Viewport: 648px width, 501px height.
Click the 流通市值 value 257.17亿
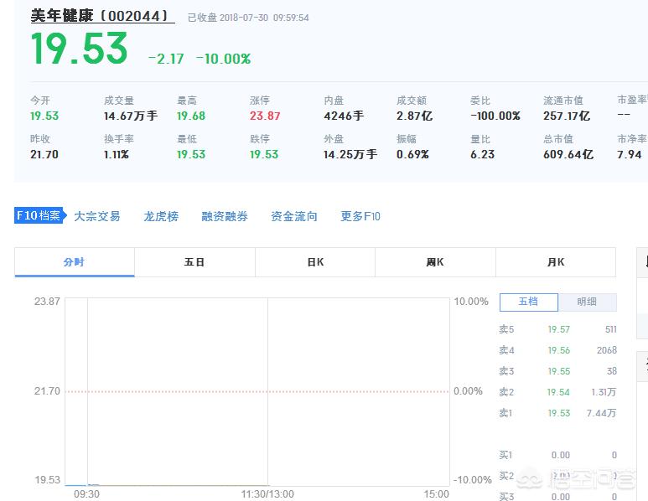tap(567, 116)
